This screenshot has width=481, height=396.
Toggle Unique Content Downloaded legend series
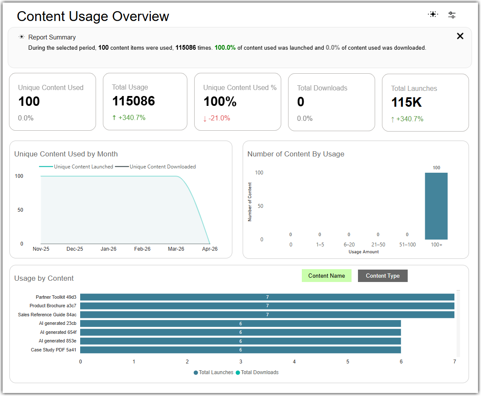155,167
